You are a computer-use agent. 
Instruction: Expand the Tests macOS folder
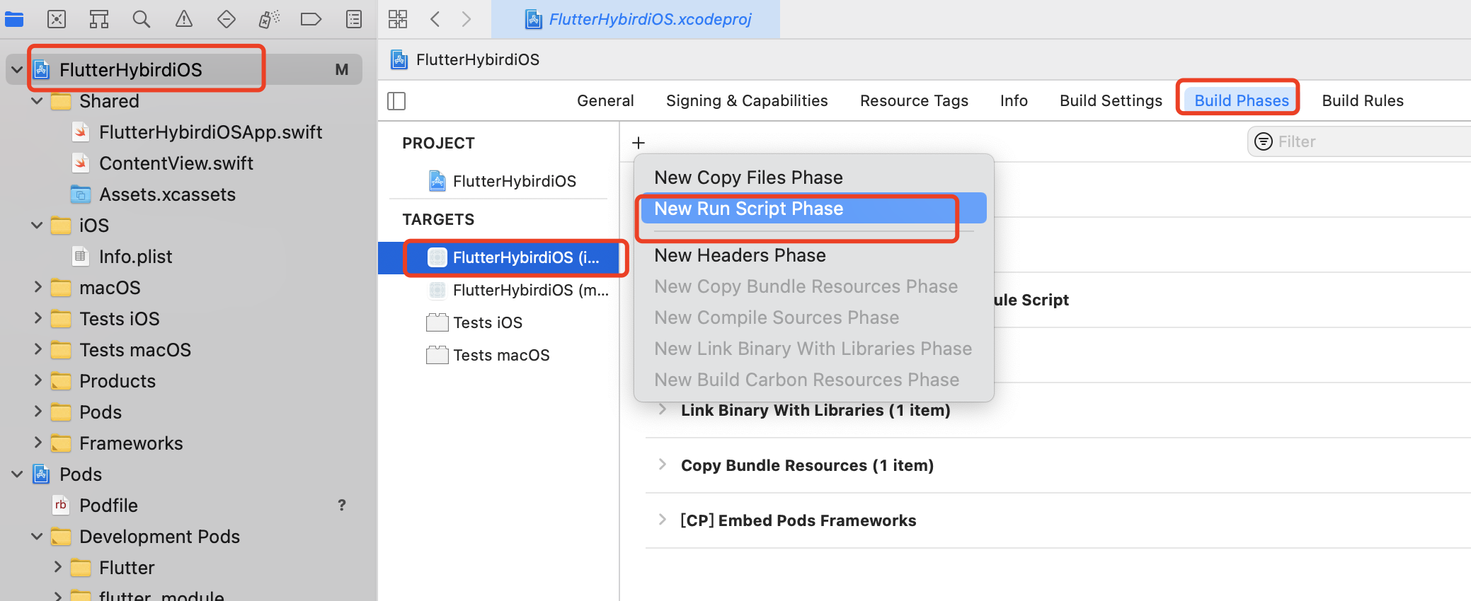tap(38, 349)
